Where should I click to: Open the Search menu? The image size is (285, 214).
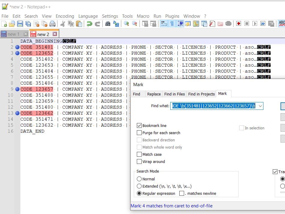31,16
